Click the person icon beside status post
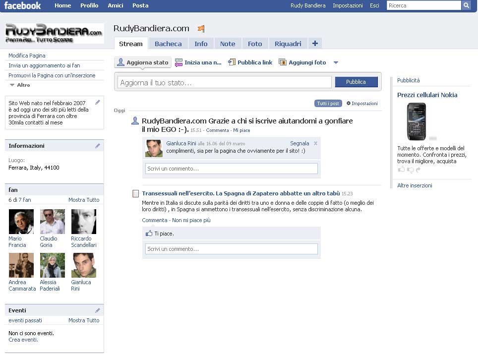The image size is (478, 356). pyautogui.click(x=135, y=121)
